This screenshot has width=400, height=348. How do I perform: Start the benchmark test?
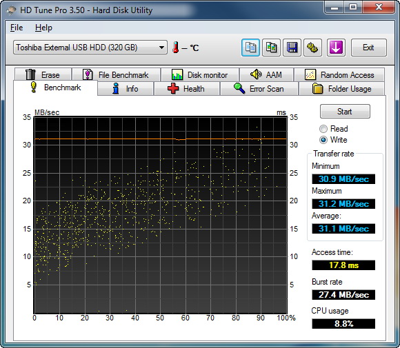(345, 112)
